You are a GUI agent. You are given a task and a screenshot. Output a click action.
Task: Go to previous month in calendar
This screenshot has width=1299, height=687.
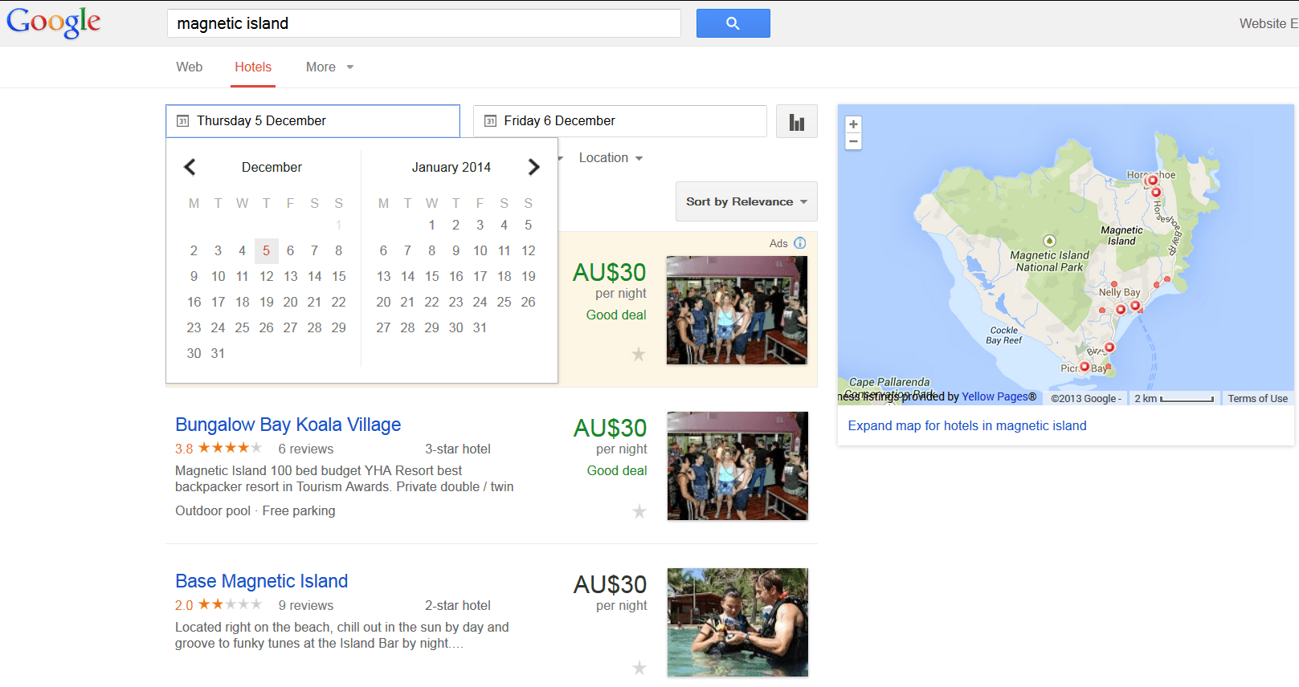[190, 167]
